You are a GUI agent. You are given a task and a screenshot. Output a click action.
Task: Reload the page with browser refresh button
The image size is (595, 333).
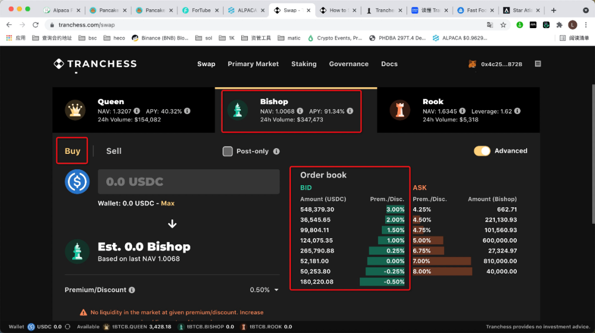coord(36,25)
